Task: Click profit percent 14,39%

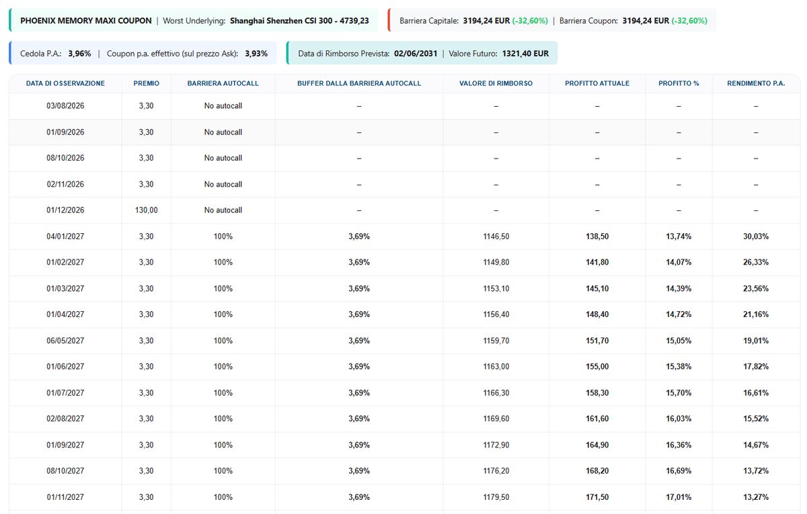Action: [x=679, y=289]
